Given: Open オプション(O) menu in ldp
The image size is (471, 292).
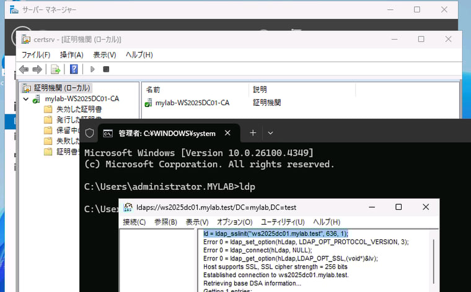Looking at the screenshot, I should pos(235,222).
